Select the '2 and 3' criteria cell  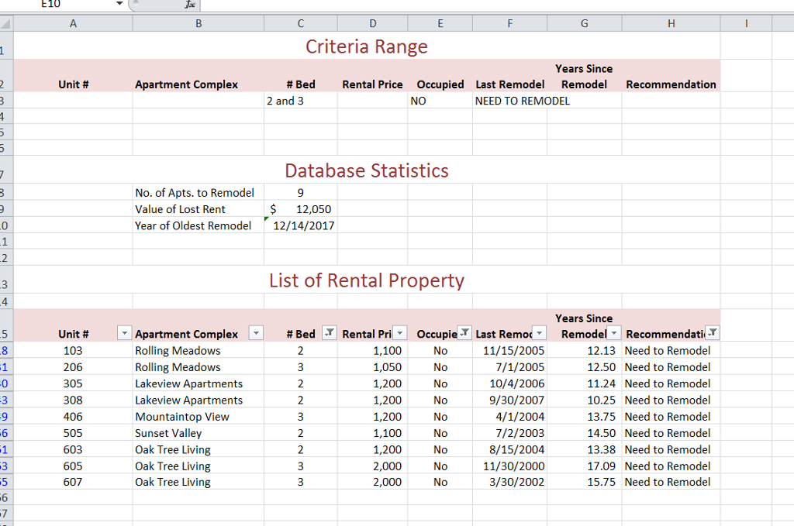pyautogui.click(x=300, y=101)
